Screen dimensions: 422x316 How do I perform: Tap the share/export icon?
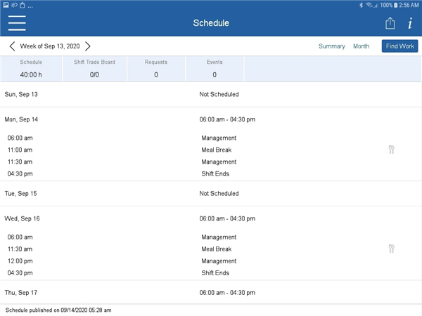[390, 23]
